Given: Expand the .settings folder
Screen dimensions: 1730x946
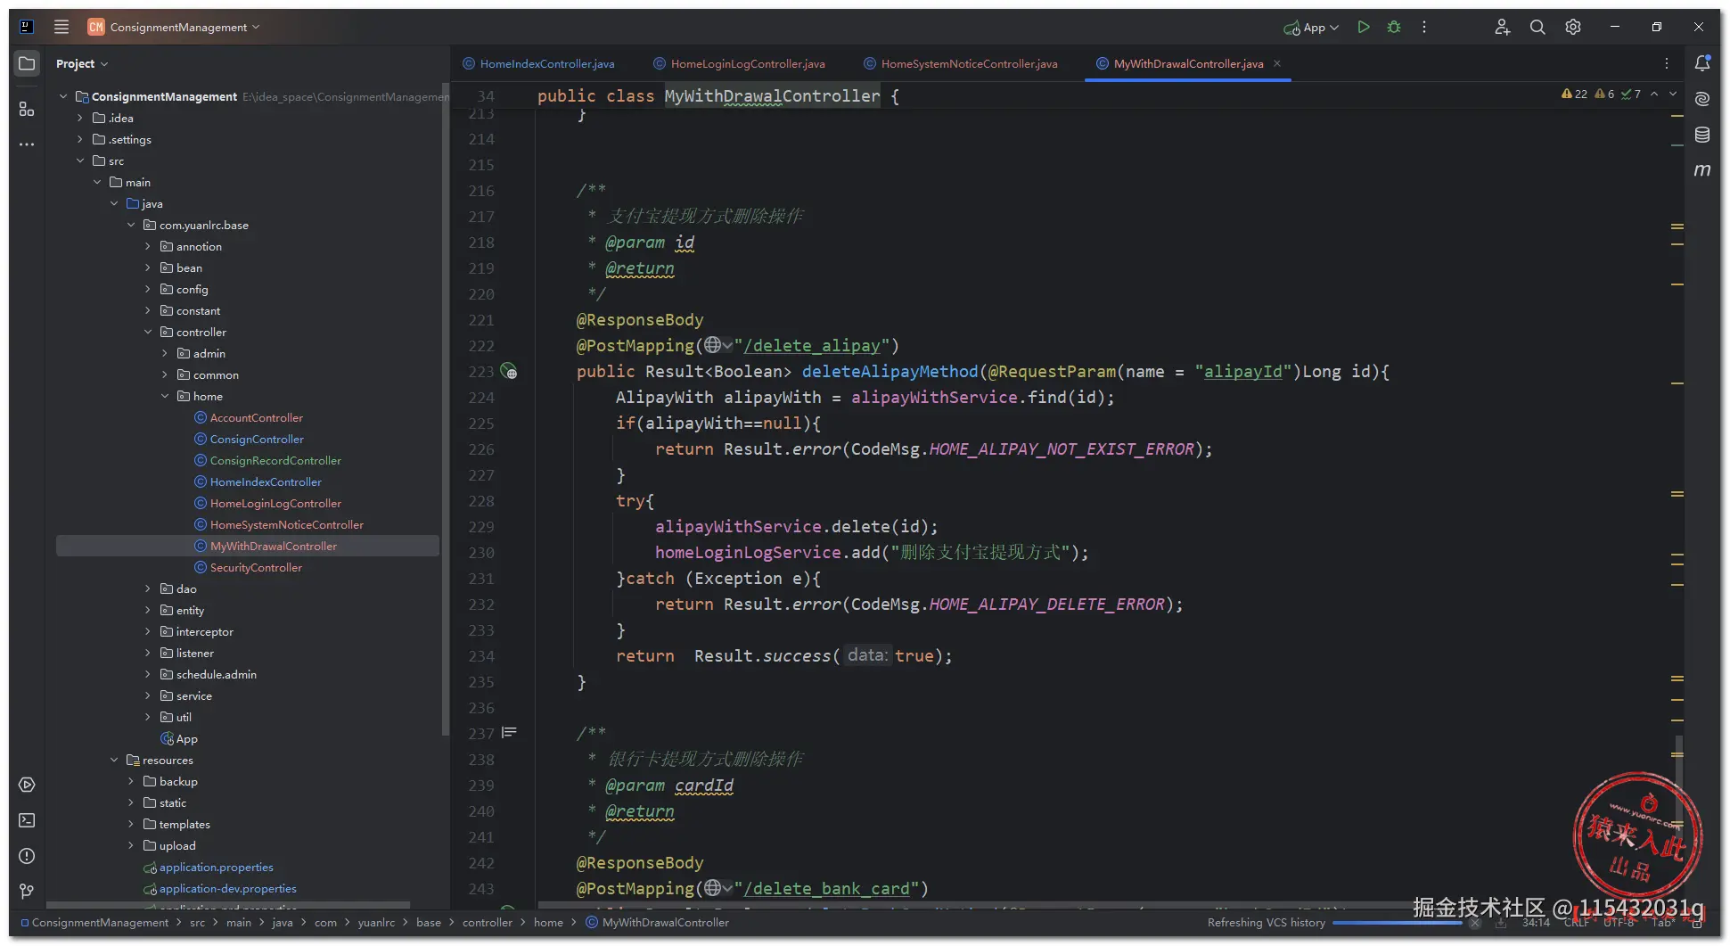Looking at the screenshot, I should click(80, 139).
